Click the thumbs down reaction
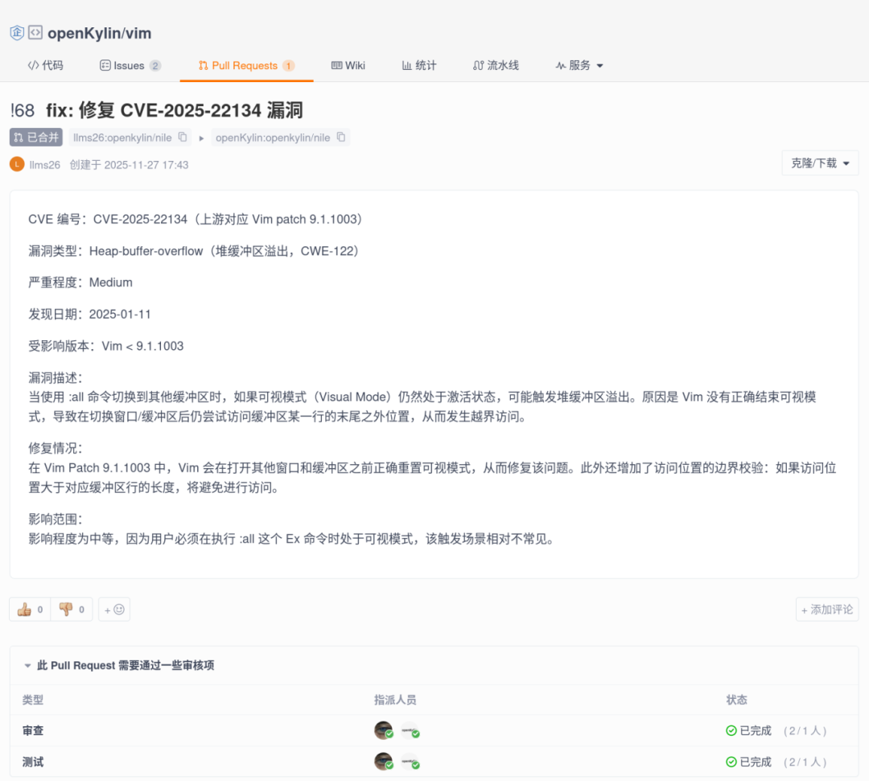Image resolution: width=869 pixels, height=781 pixels. 72,610
